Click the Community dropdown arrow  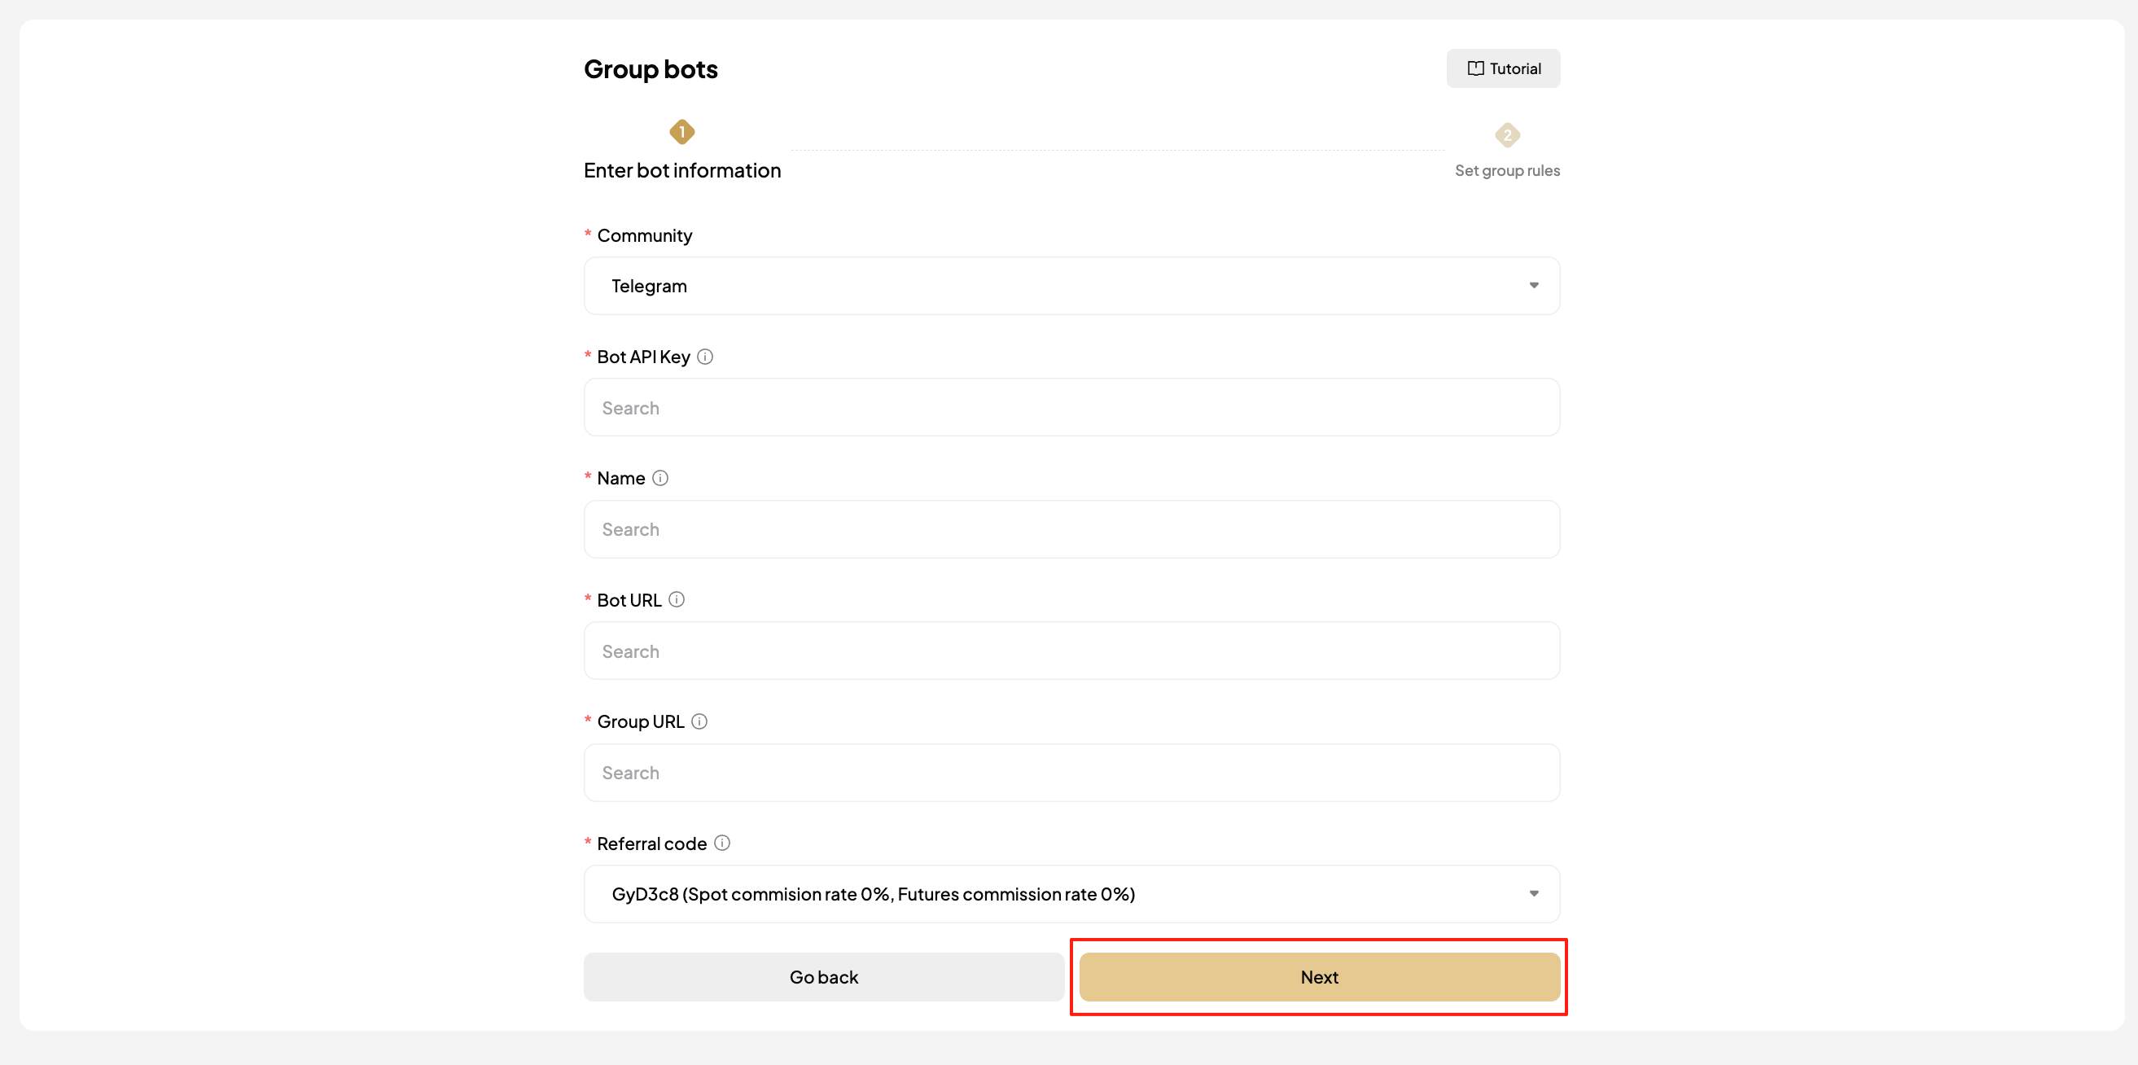tap(1534, 286)
